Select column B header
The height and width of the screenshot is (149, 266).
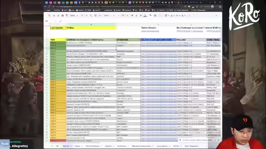[x=91, y=25]
